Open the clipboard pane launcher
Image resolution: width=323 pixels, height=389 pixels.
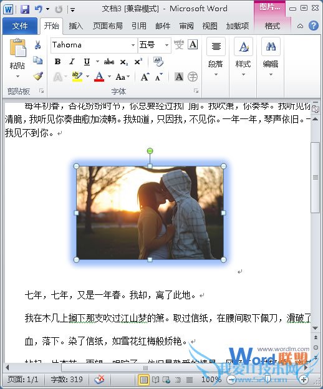point(41,91)
